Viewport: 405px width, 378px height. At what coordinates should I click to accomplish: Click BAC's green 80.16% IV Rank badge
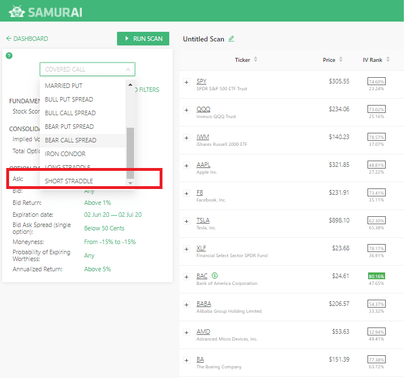coord(377,276)
